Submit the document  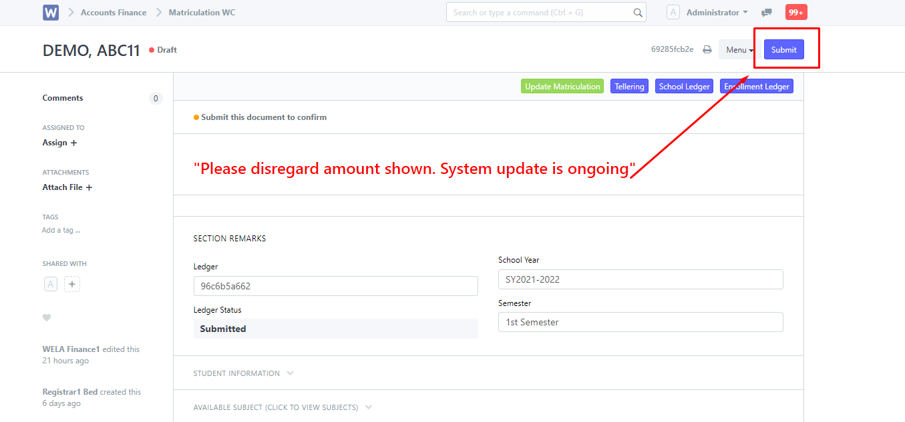[784, 50]
